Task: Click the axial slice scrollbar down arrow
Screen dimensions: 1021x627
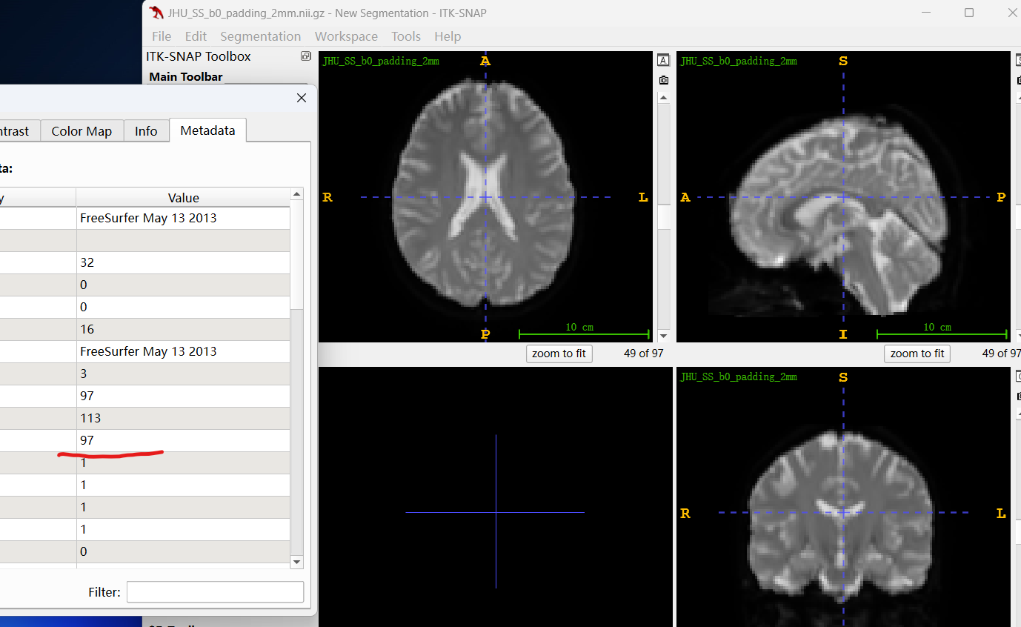Action: [663, 336]
